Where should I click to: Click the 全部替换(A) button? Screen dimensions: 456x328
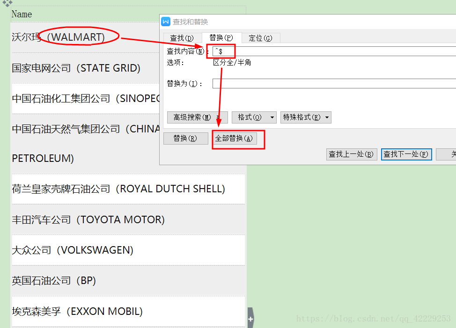(235, 138)
